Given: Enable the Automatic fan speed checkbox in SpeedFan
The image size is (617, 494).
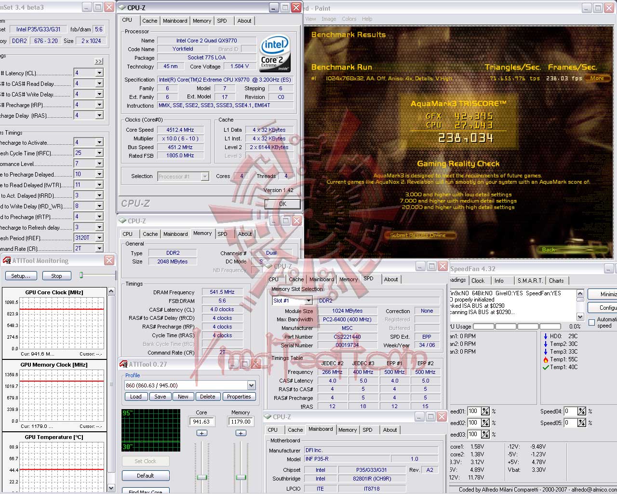Looking at the screenshot, I should pos(592,322).
